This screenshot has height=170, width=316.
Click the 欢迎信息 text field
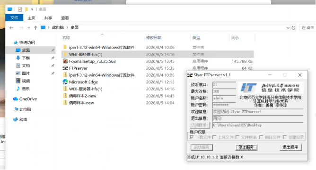click(258, 112)
